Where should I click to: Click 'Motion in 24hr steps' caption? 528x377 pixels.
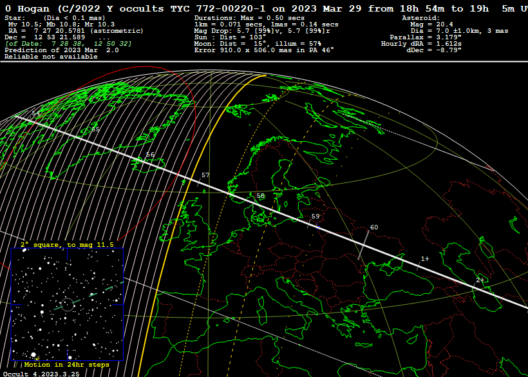[67, 365]
